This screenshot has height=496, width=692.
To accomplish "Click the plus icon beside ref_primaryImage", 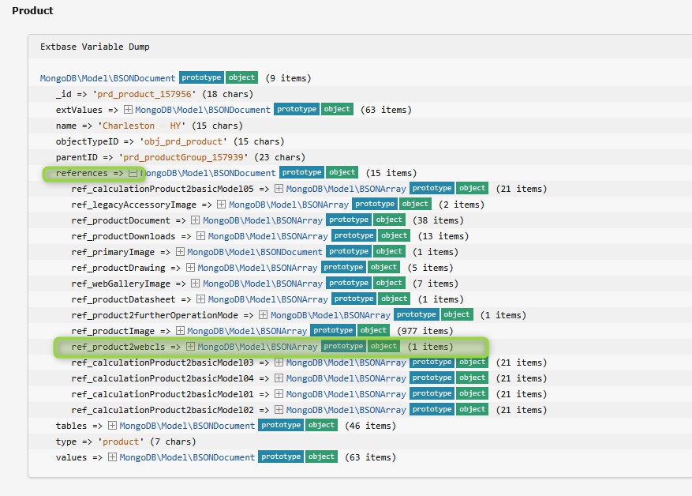I will click(181, 252).
